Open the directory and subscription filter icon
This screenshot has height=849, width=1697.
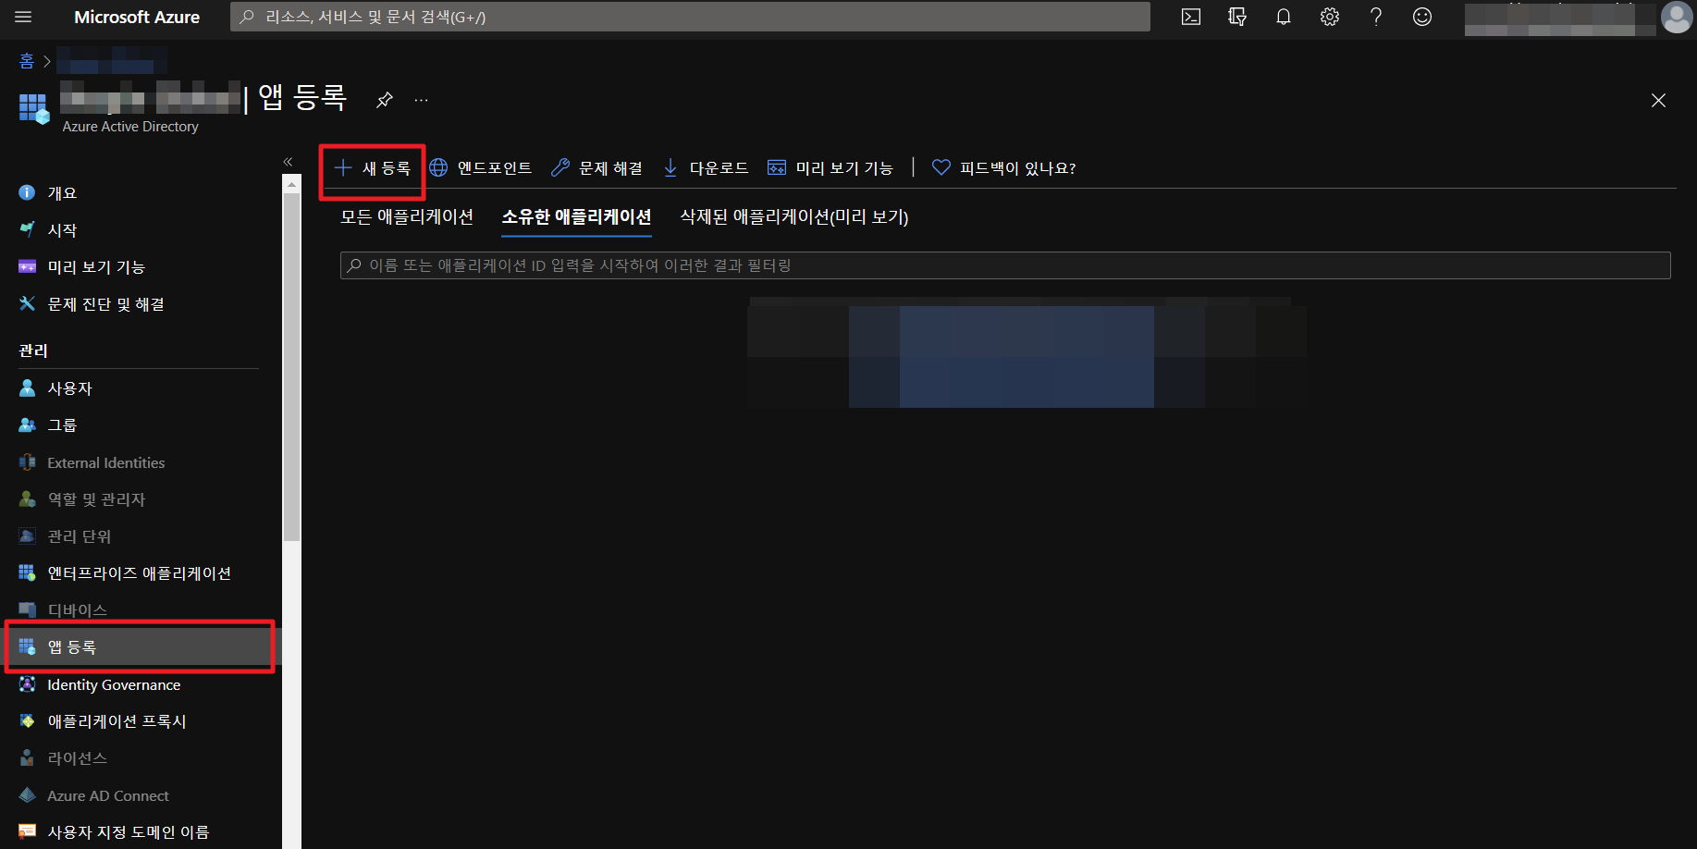tap(1236, 17)
